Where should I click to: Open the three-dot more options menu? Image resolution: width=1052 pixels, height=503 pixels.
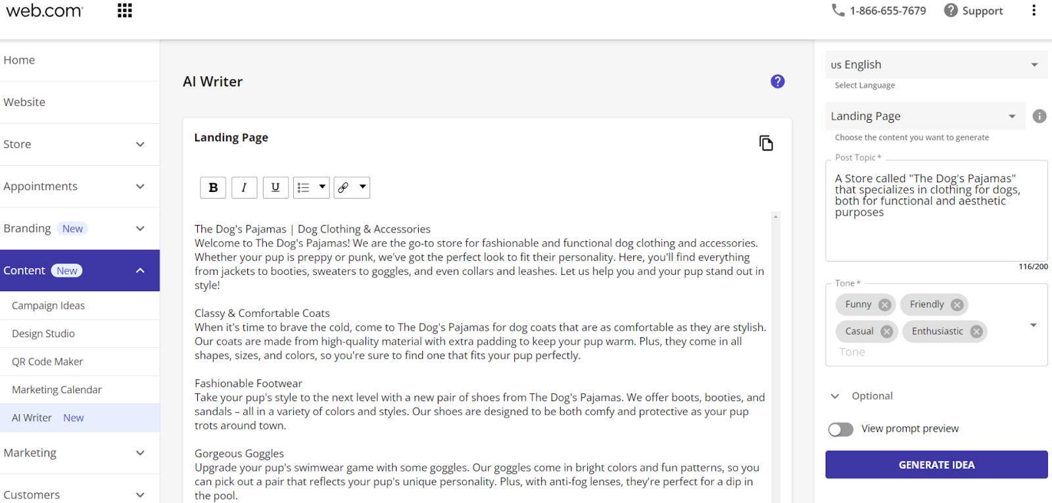pos(1034,11)
